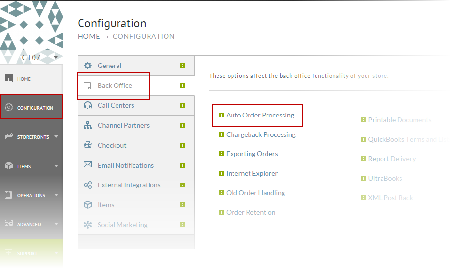Select Configuration in the left sidebar
The height and width of the screenshot is (268, 450).
click(32, 108)
